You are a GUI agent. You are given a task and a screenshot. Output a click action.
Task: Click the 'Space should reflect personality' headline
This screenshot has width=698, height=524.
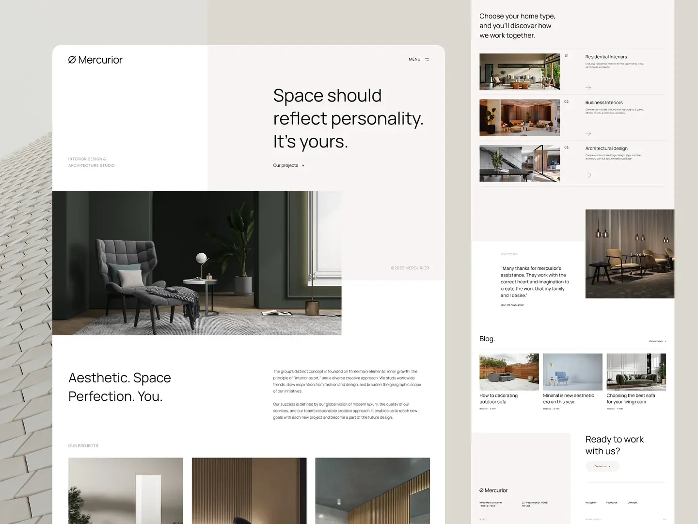click(349, 118)
